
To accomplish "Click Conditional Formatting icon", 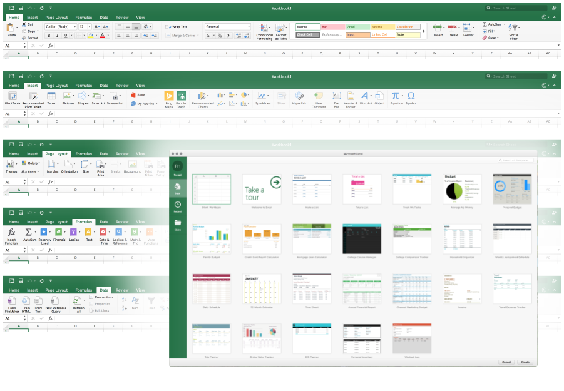I will (x=263, y=28).
